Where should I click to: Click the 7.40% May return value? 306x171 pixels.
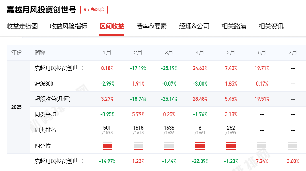pos(231,68)
